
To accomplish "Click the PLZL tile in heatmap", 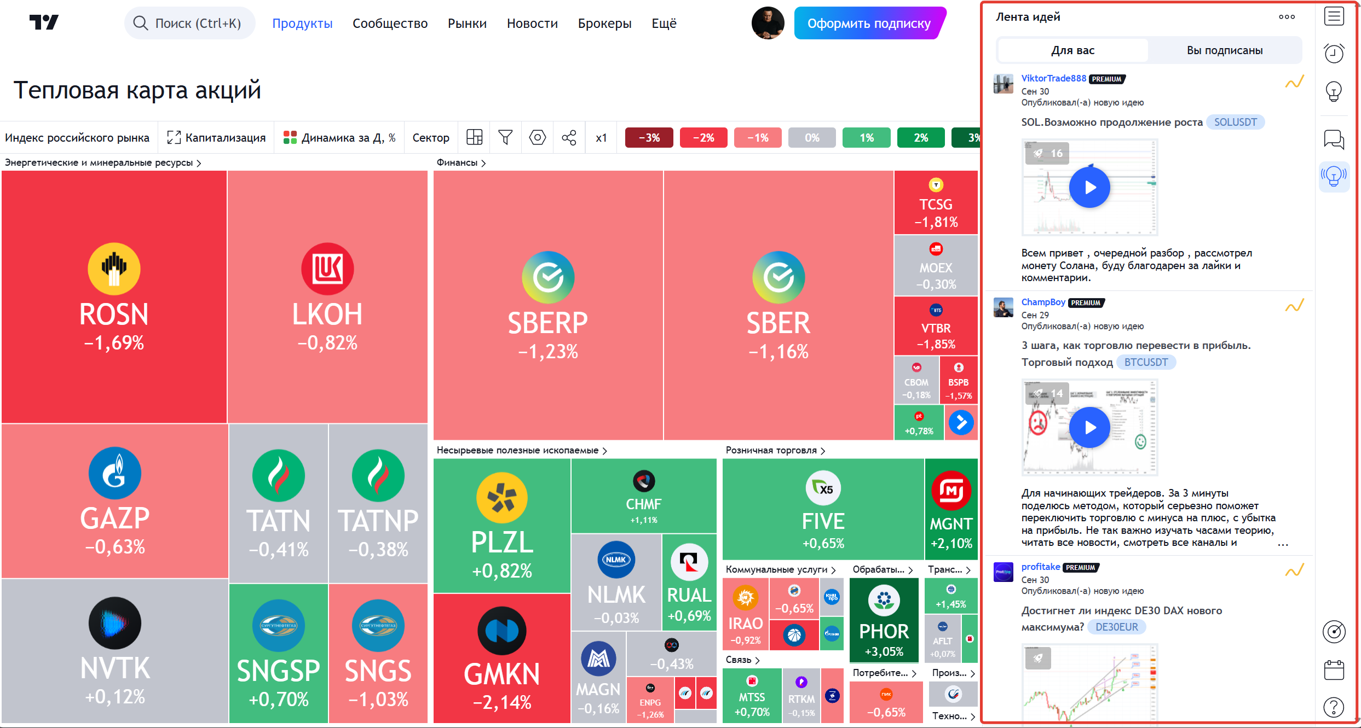I will 502,526.
